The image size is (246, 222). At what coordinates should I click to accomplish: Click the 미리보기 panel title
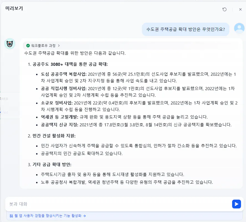tap(14, 9)
